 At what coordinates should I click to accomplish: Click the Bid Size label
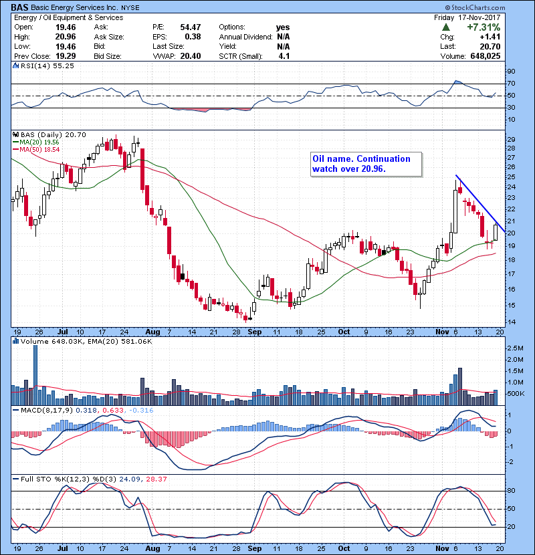click(x=108, y=56)
